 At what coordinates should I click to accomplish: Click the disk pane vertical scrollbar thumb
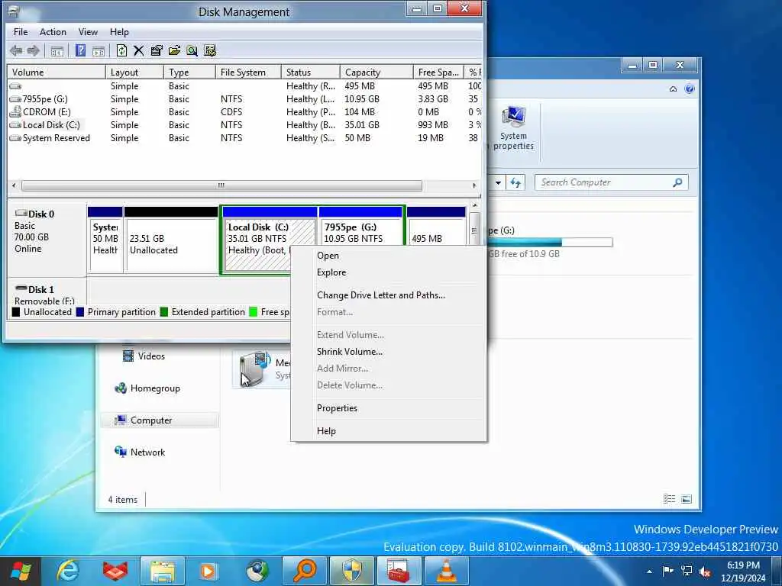click(474, 230)
